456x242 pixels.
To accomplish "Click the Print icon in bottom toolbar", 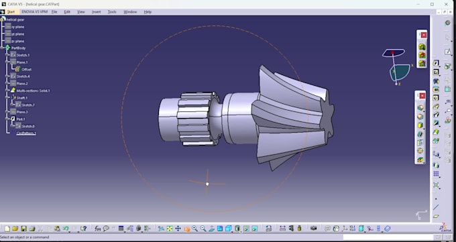I will click(32, 229).
